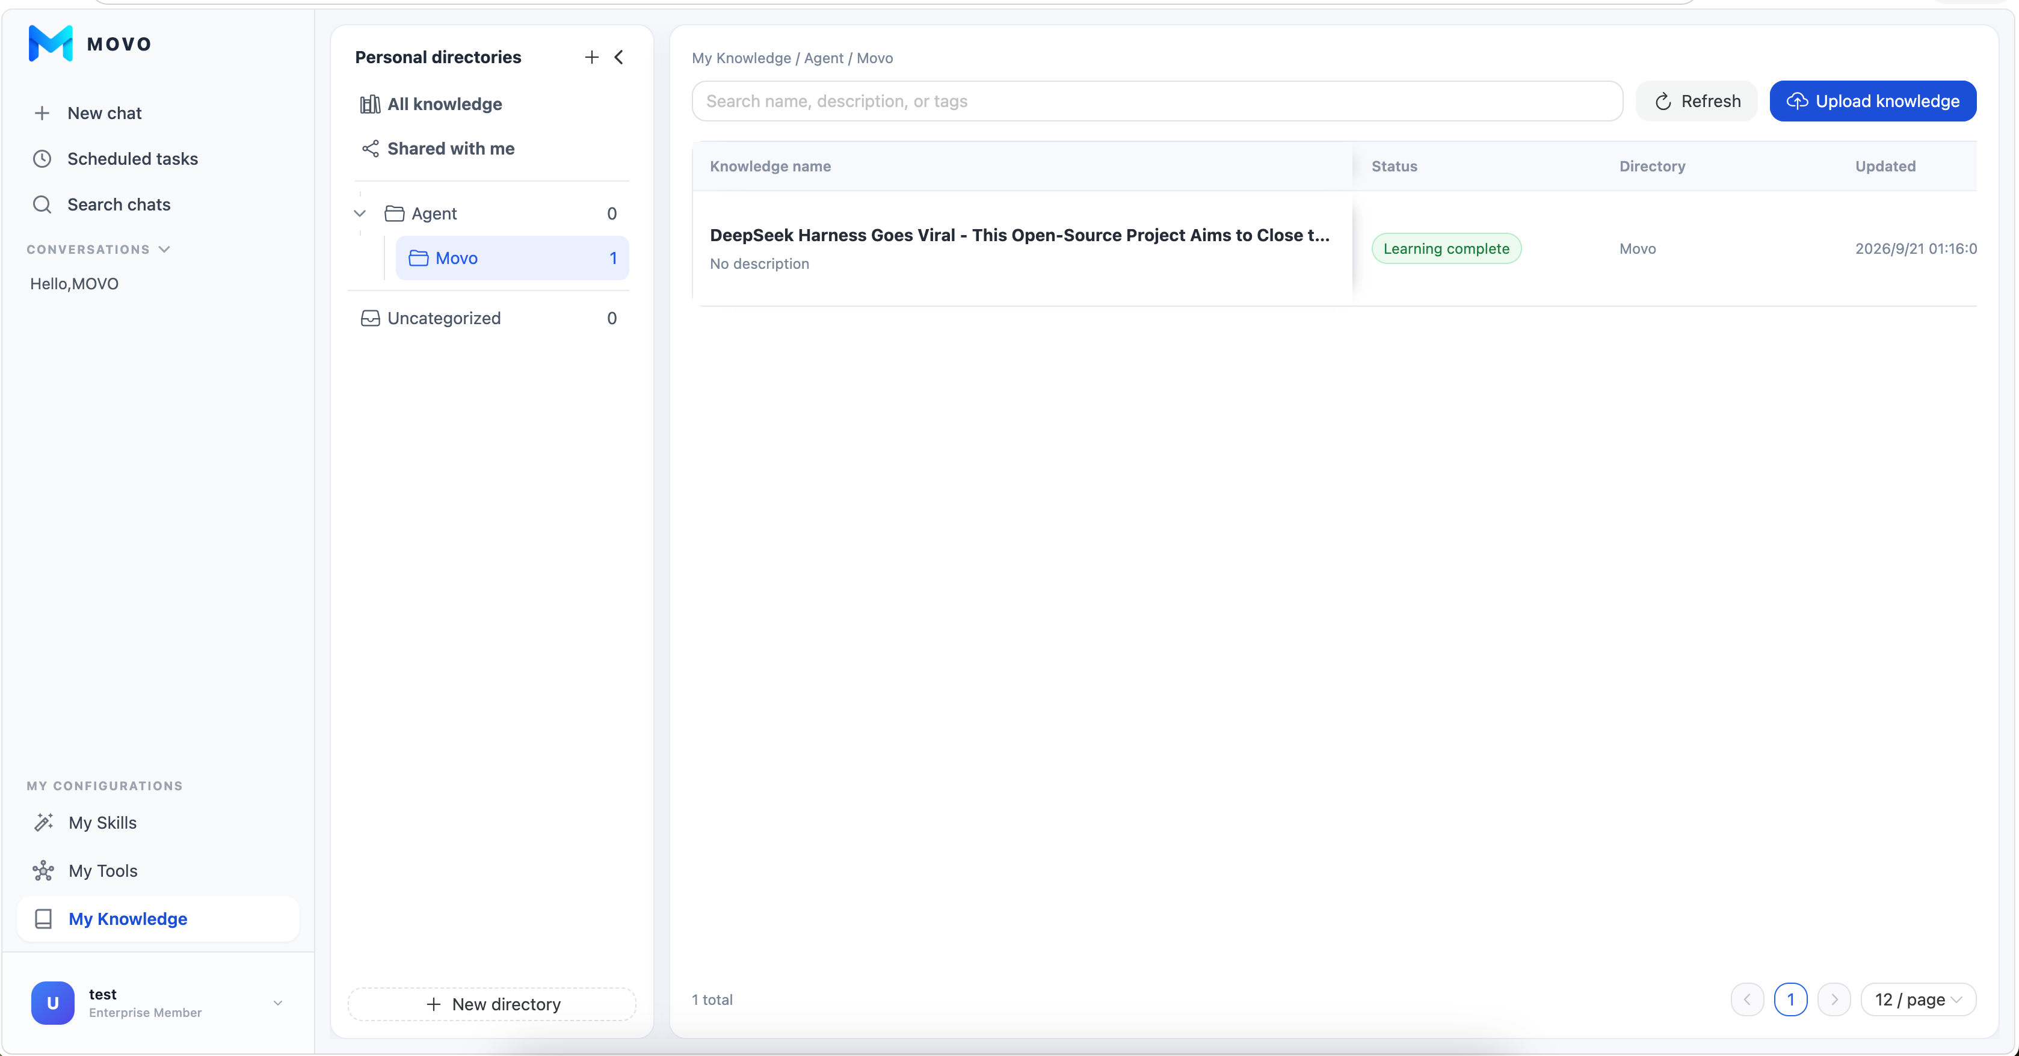Image resolution: width=2019 pixels, height=1056 pixels.
Task: Click the Status column header
Action: [1395, 166]
